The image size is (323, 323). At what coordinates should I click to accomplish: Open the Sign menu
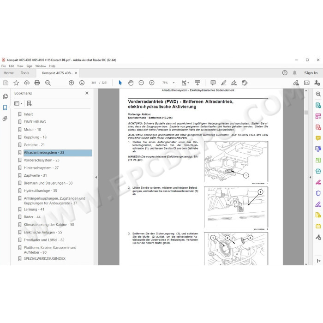tap(29, 66)
